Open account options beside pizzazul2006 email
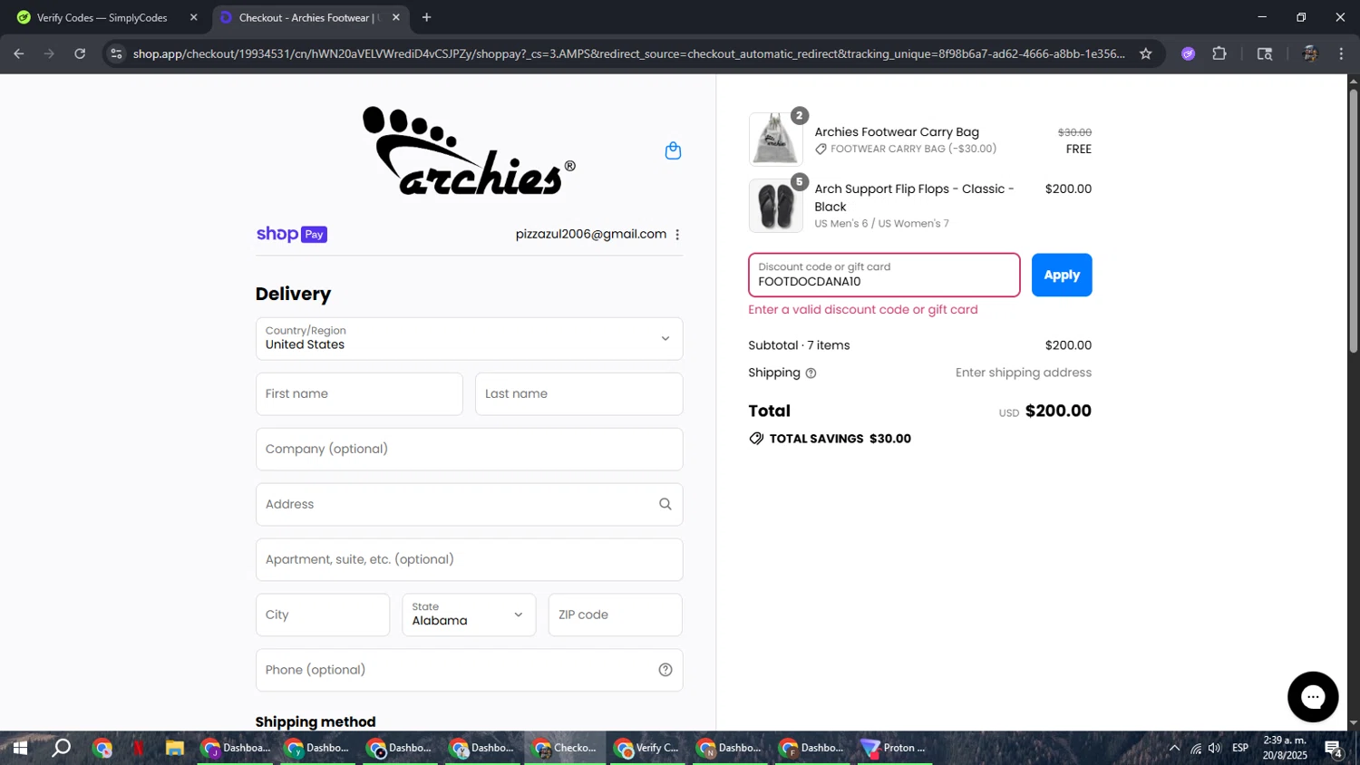The height and width of the screenshot is (765, 1360). [677, 235]
